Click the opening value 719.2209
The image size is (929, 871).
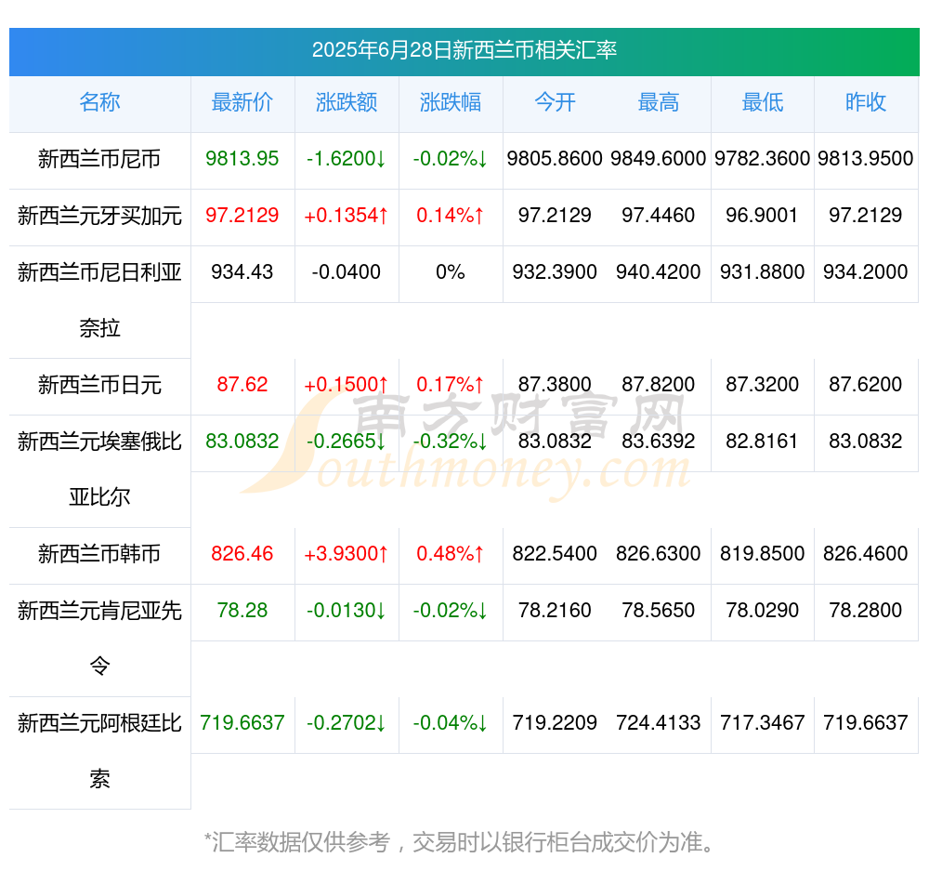pos(555,723)
